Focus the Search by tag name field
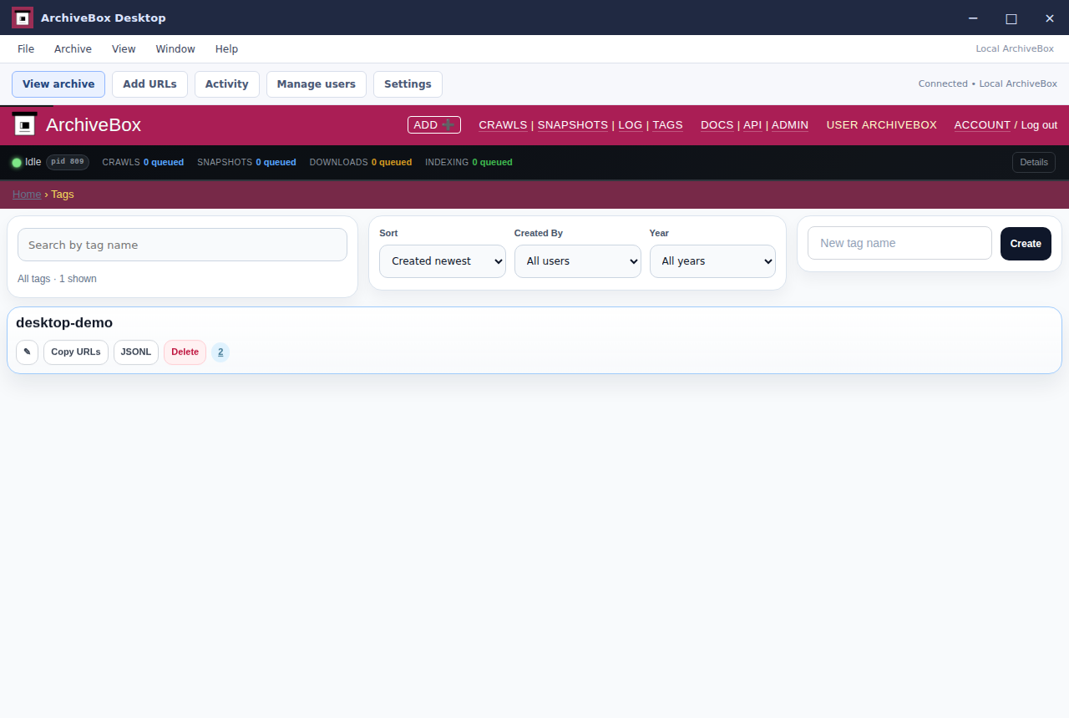 (x=182, y=245)
